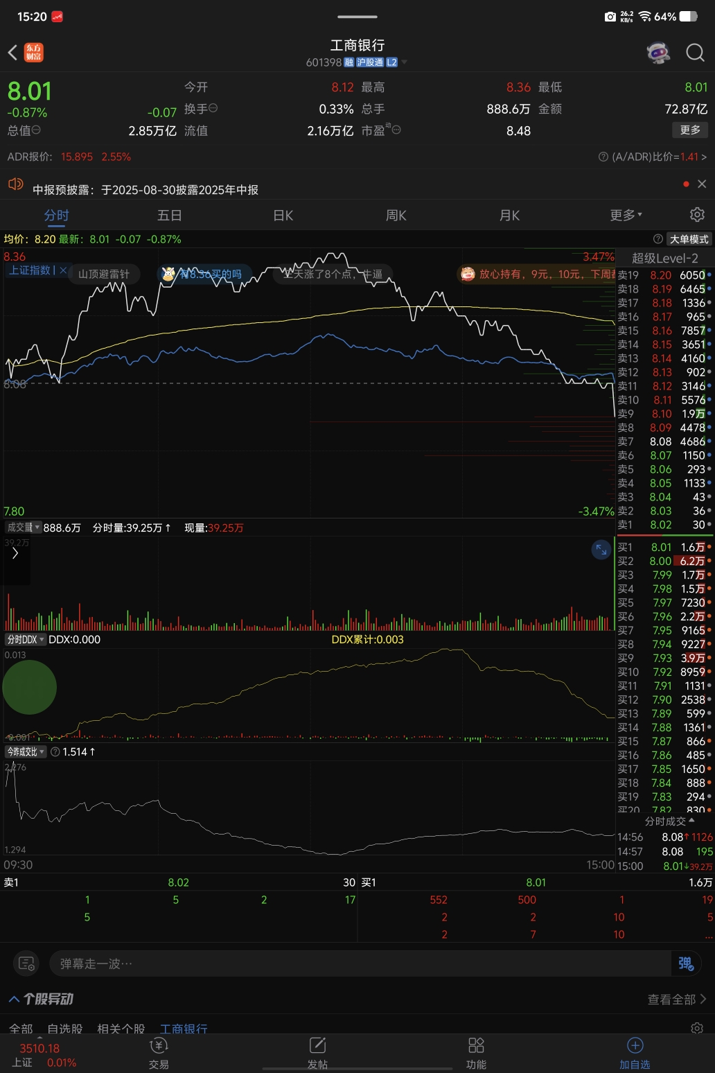Tap the 更多 quote details button

pos(690,130)
